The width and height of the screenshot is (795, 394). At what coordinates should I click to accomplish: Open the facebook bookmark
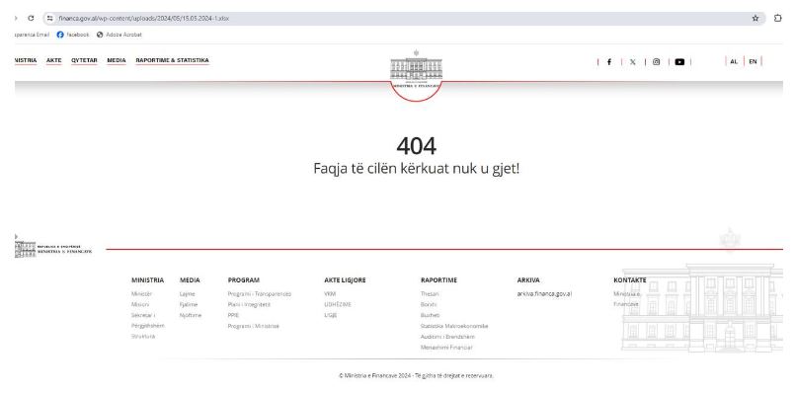[73, 35]
